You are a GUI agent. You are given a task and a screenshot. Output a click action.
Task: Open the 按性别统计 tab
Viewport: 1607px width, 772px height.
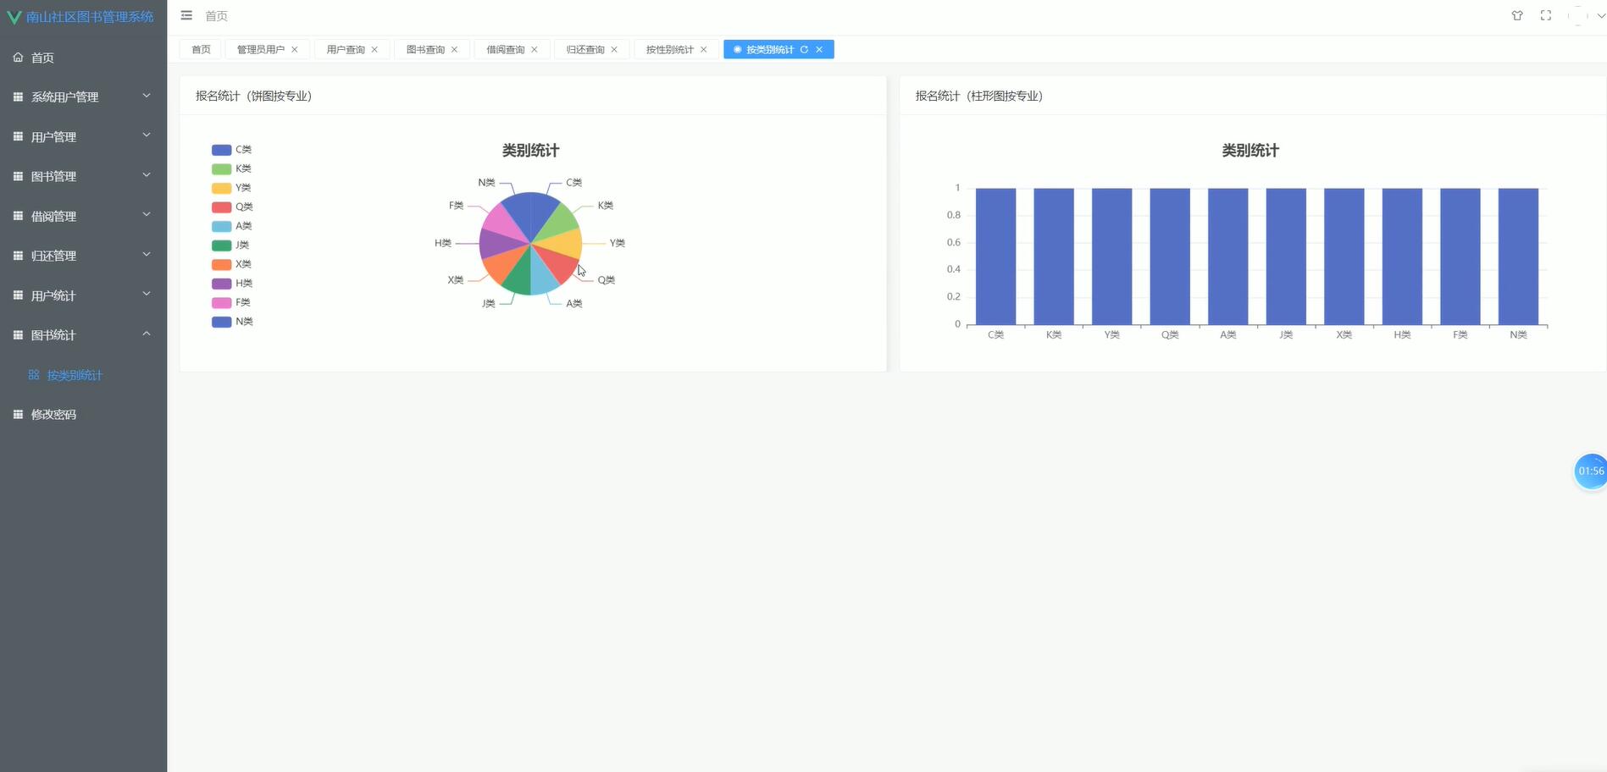(669, 50)
